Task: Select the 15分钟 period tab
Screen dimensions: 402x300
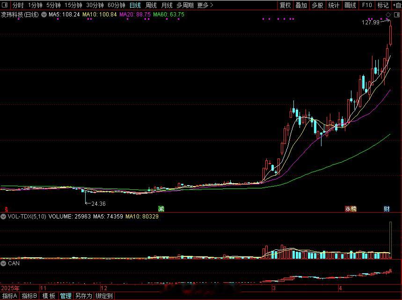Action: (x=73, y=5)
